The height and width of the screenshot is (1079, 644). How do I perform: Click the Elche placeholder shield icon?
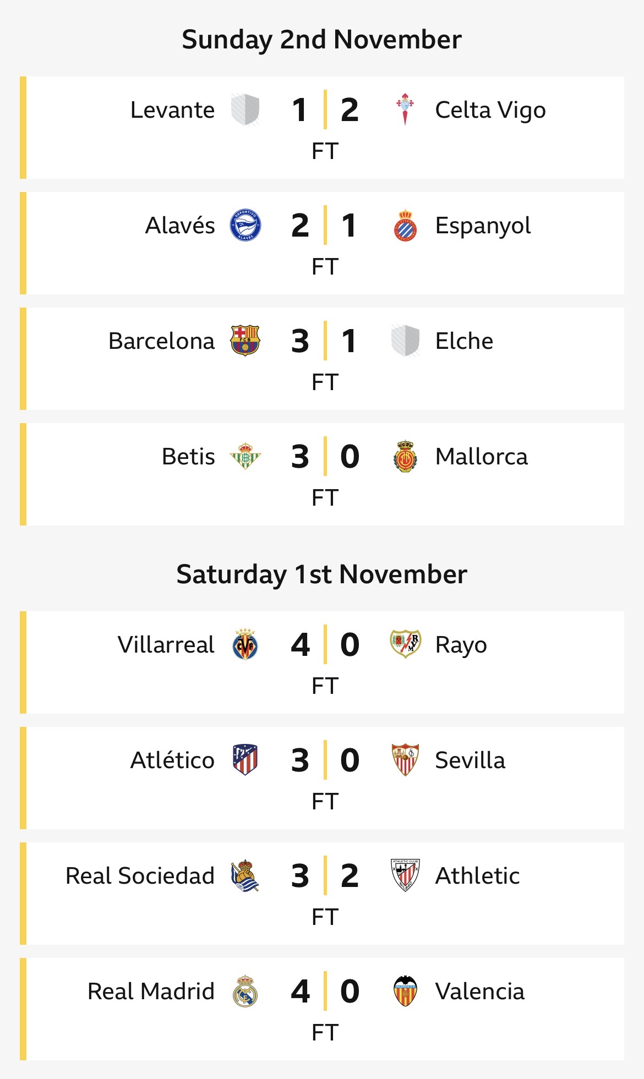(x=406, y=341)
